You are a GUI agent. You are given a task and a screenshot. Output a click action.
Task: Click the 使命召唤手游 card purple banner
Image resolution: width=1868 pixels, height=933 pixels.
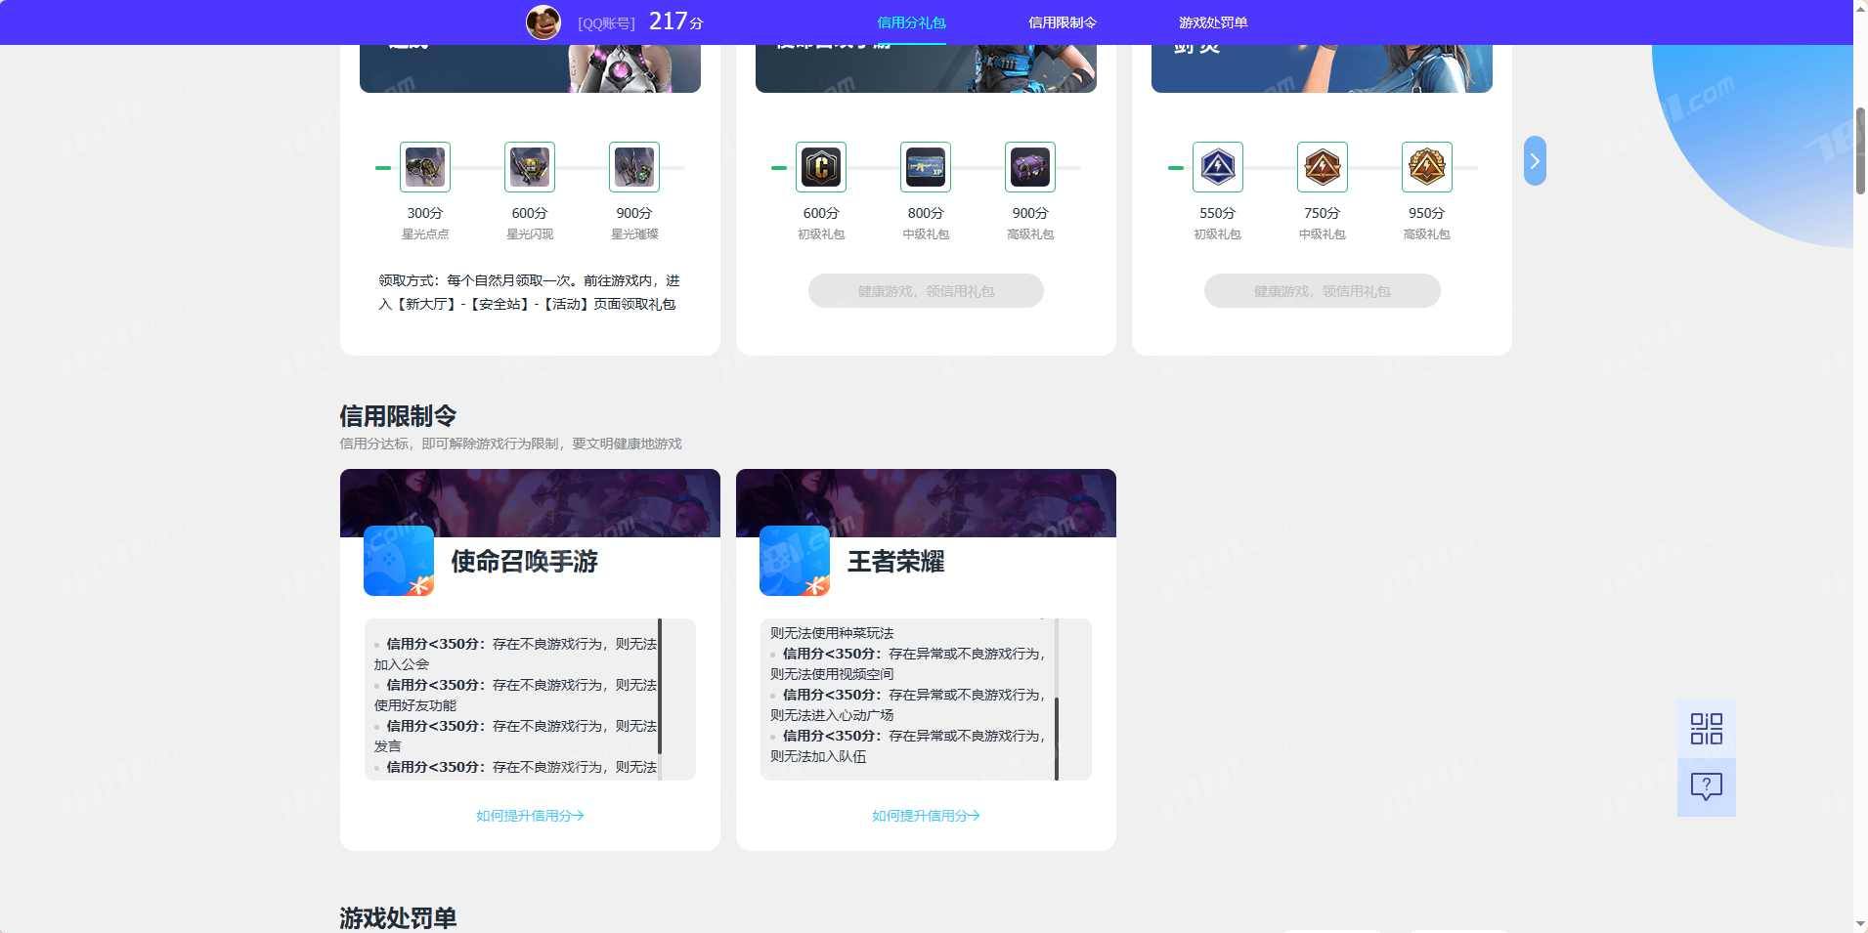[x=530, y=502]
